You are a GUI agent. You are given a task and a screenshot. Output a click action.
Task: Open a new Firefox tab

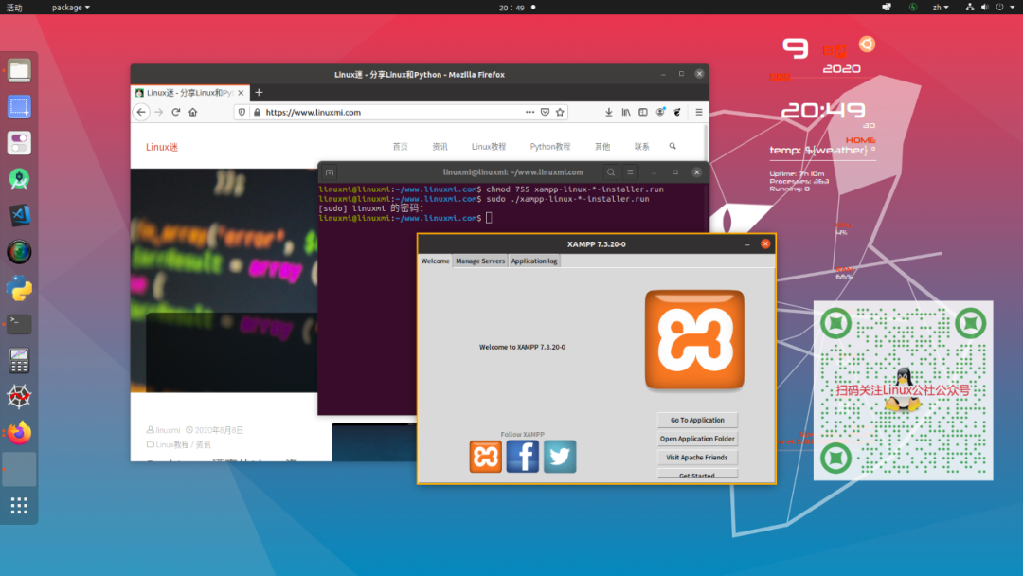pos(259,93)
